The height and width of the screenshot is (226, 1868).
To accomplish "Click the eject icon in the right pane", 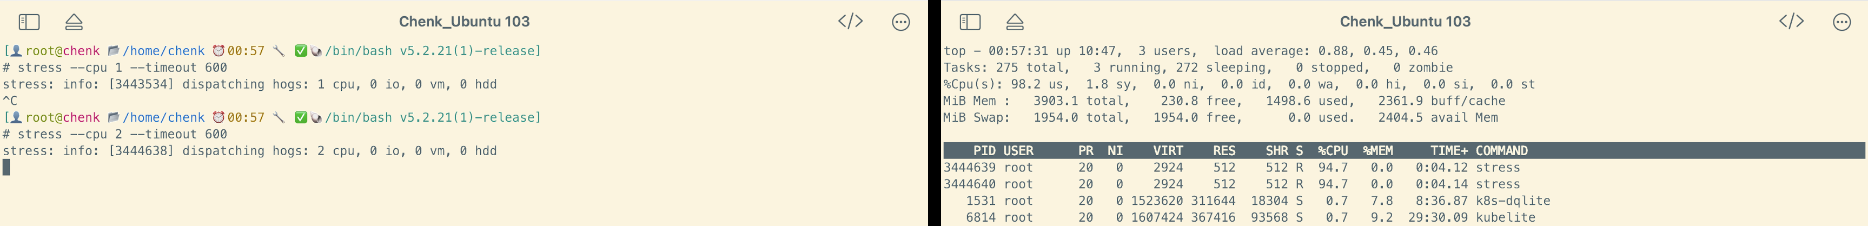I will point(1015,23).
